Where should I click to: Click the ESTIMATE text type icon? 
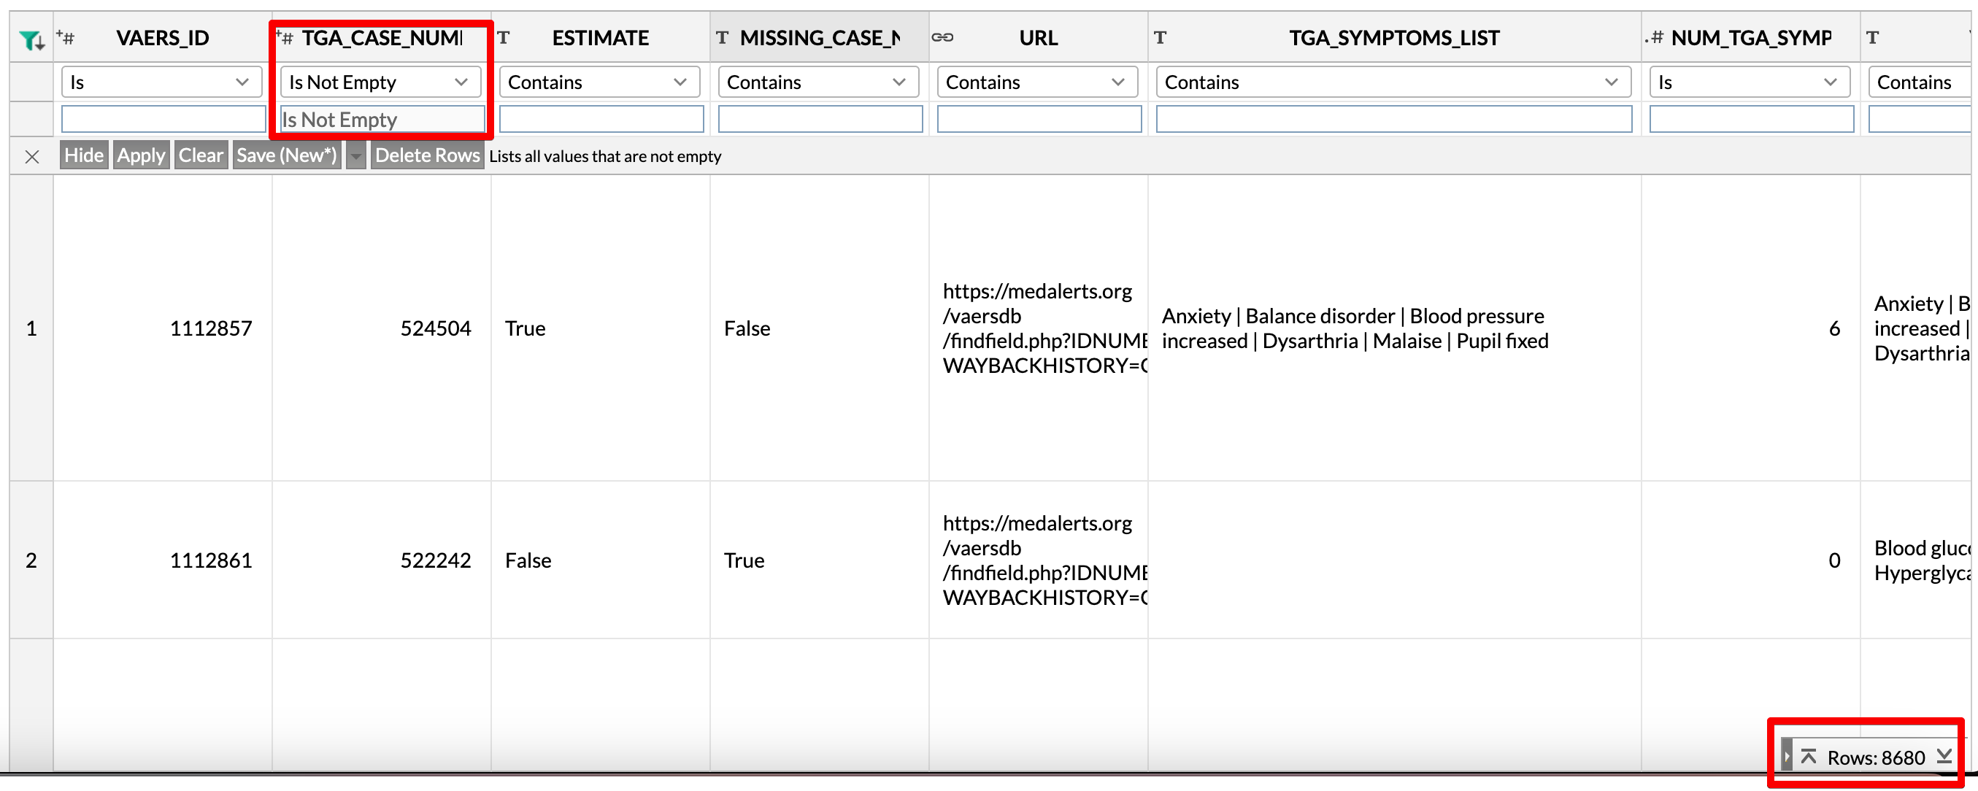(x=504, y=38)
